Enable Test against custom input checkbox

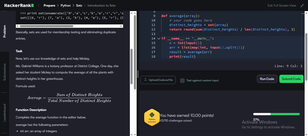click(x=182, y=80)
